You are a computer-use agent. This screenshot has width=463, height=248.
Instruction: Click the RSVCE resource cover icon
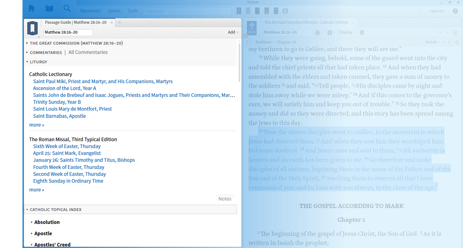click(x=251, y=28)
